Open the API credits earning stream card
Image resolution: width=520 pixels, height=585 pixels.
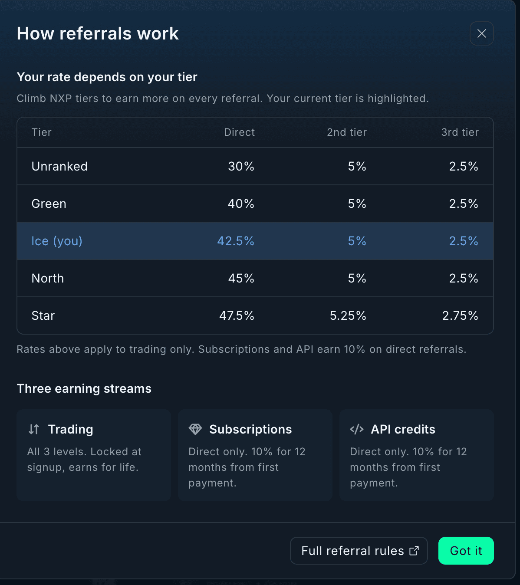coord(417,455)
